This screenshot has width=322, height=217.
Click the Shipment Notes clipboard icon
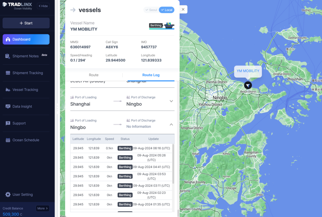8,56
